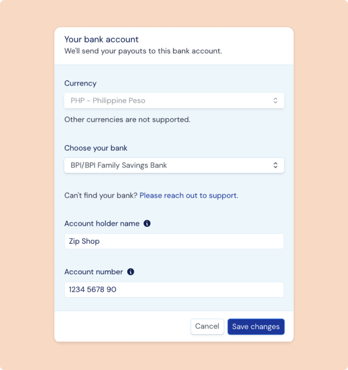Click the payouts description under the heading

[x=143, y=51]
